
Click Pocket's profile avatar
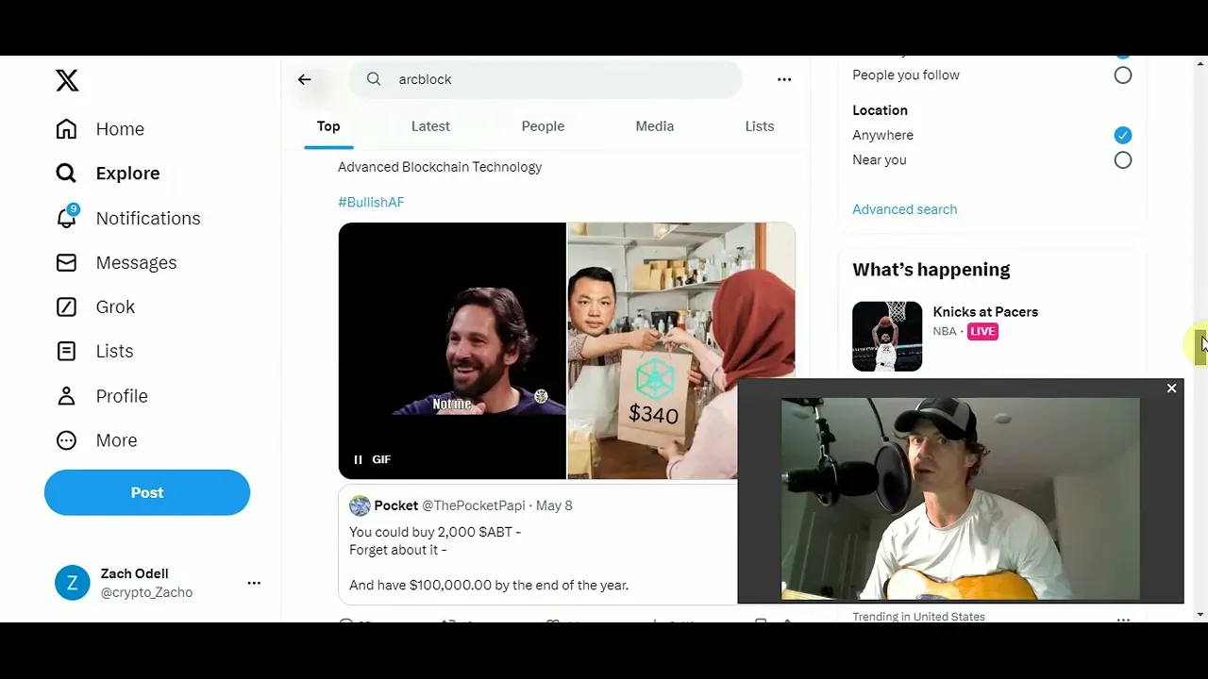point(360,506)
